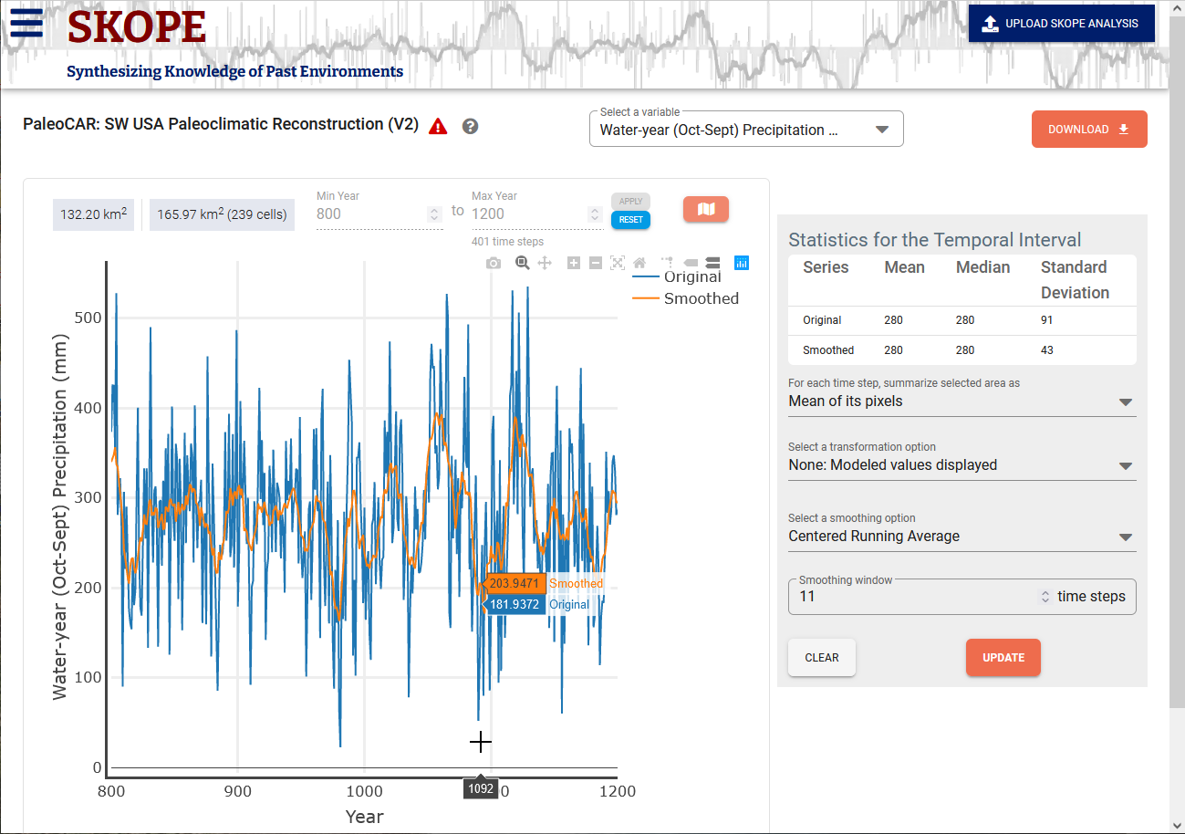Click the Smoothed standard deviation value 43

tap(1047, 350)
